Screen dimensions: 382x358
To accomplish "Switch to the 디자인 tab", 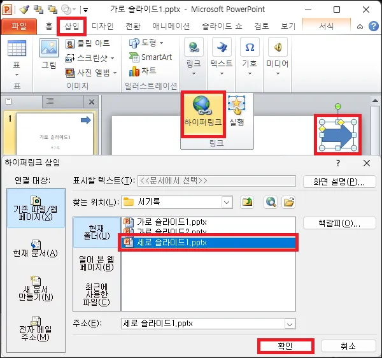I will click(x=103, y=26).
